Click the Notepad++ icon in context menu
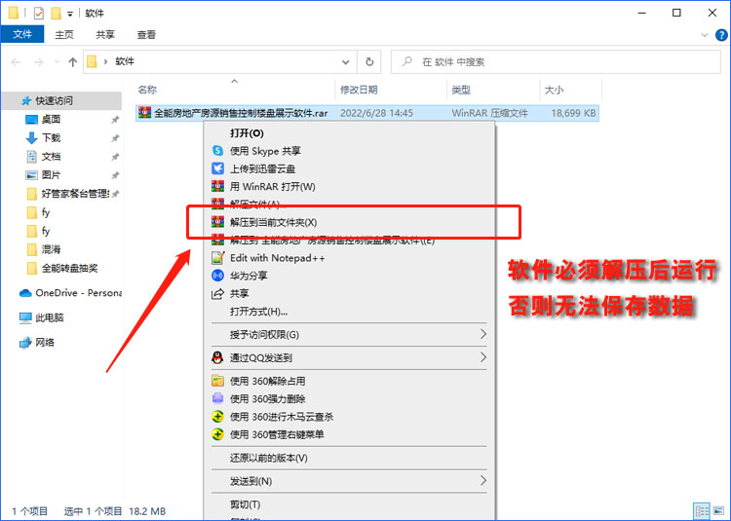The width and height of the screenshot is (731, 521). 218,258
